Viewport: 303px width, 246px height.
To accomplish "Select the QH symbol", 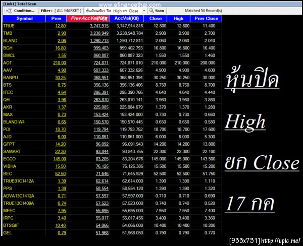I will pos(7,100).
